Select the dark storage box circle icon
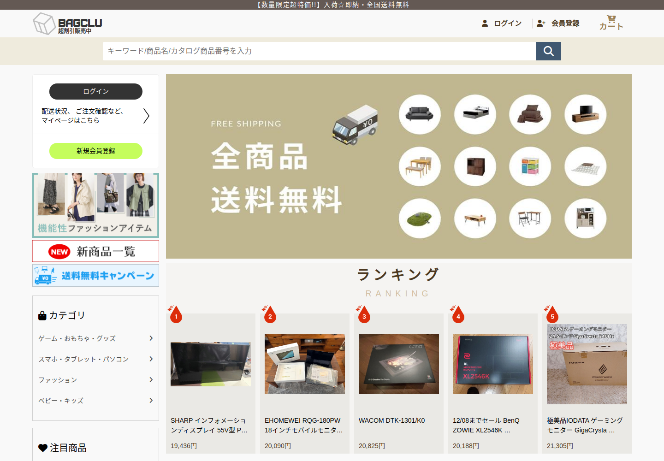The image size is (664, 461). coord(475,166)
